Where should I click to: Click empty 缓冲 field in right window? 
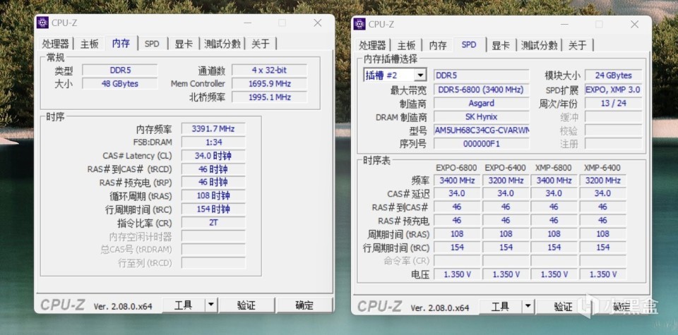(613, 116)
